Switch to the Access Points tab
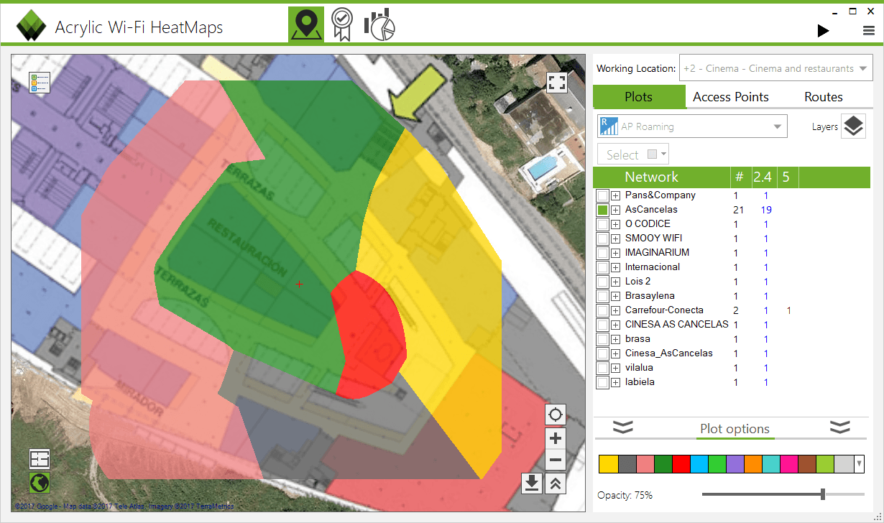The height and width of the screenshot is (523, 884). [x=731, y=97]
